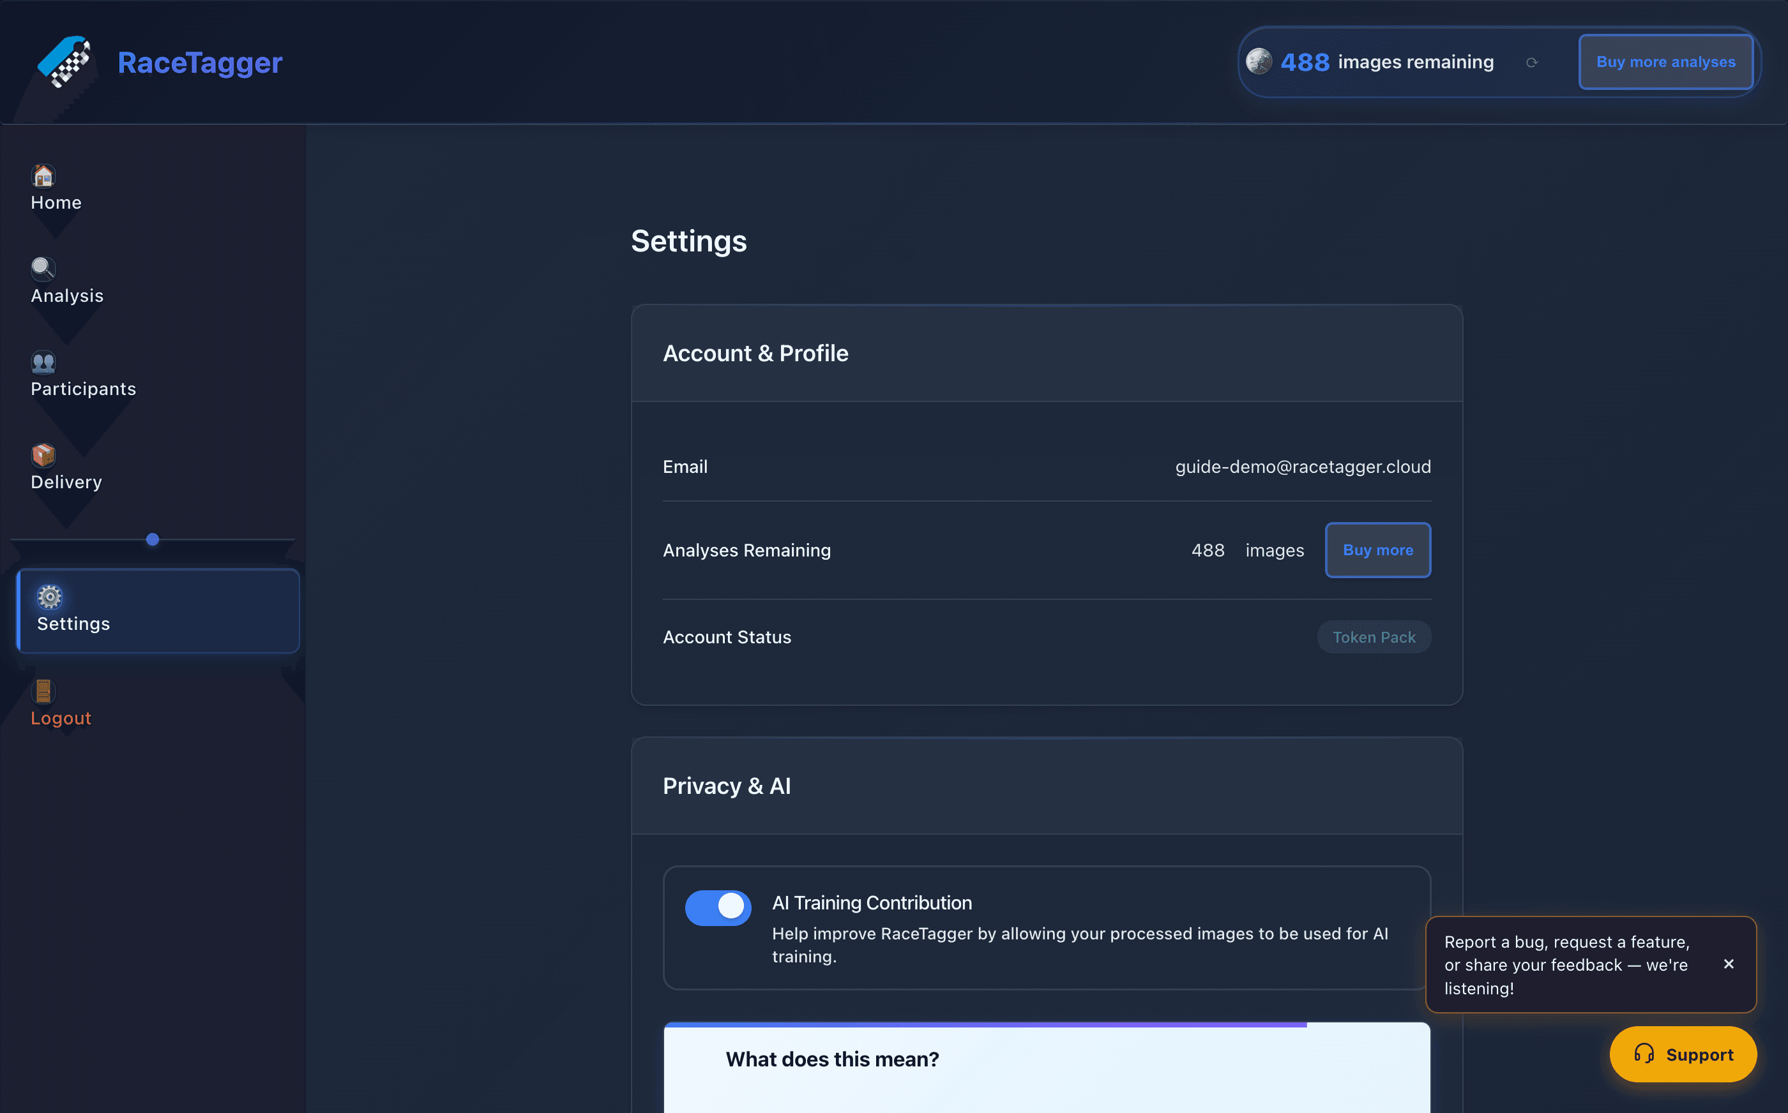Select the Settings sidebar item
Image resolution: width=1788 pixels, height=1113 pixels.
pos(158,610)
